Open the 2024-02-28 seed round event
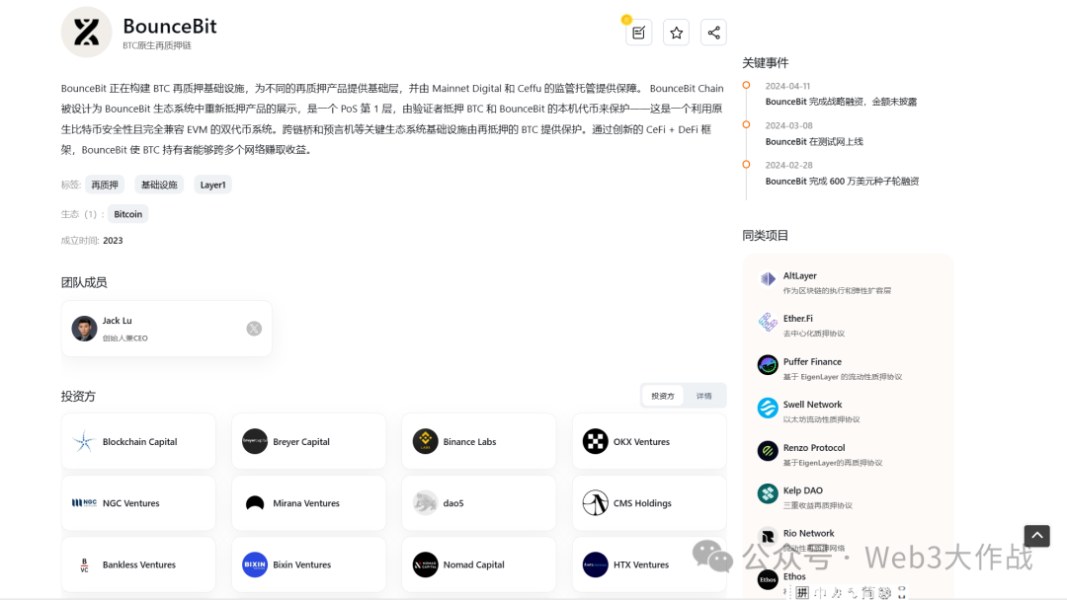Screen dimensions: 1067x600 (842, 182)
